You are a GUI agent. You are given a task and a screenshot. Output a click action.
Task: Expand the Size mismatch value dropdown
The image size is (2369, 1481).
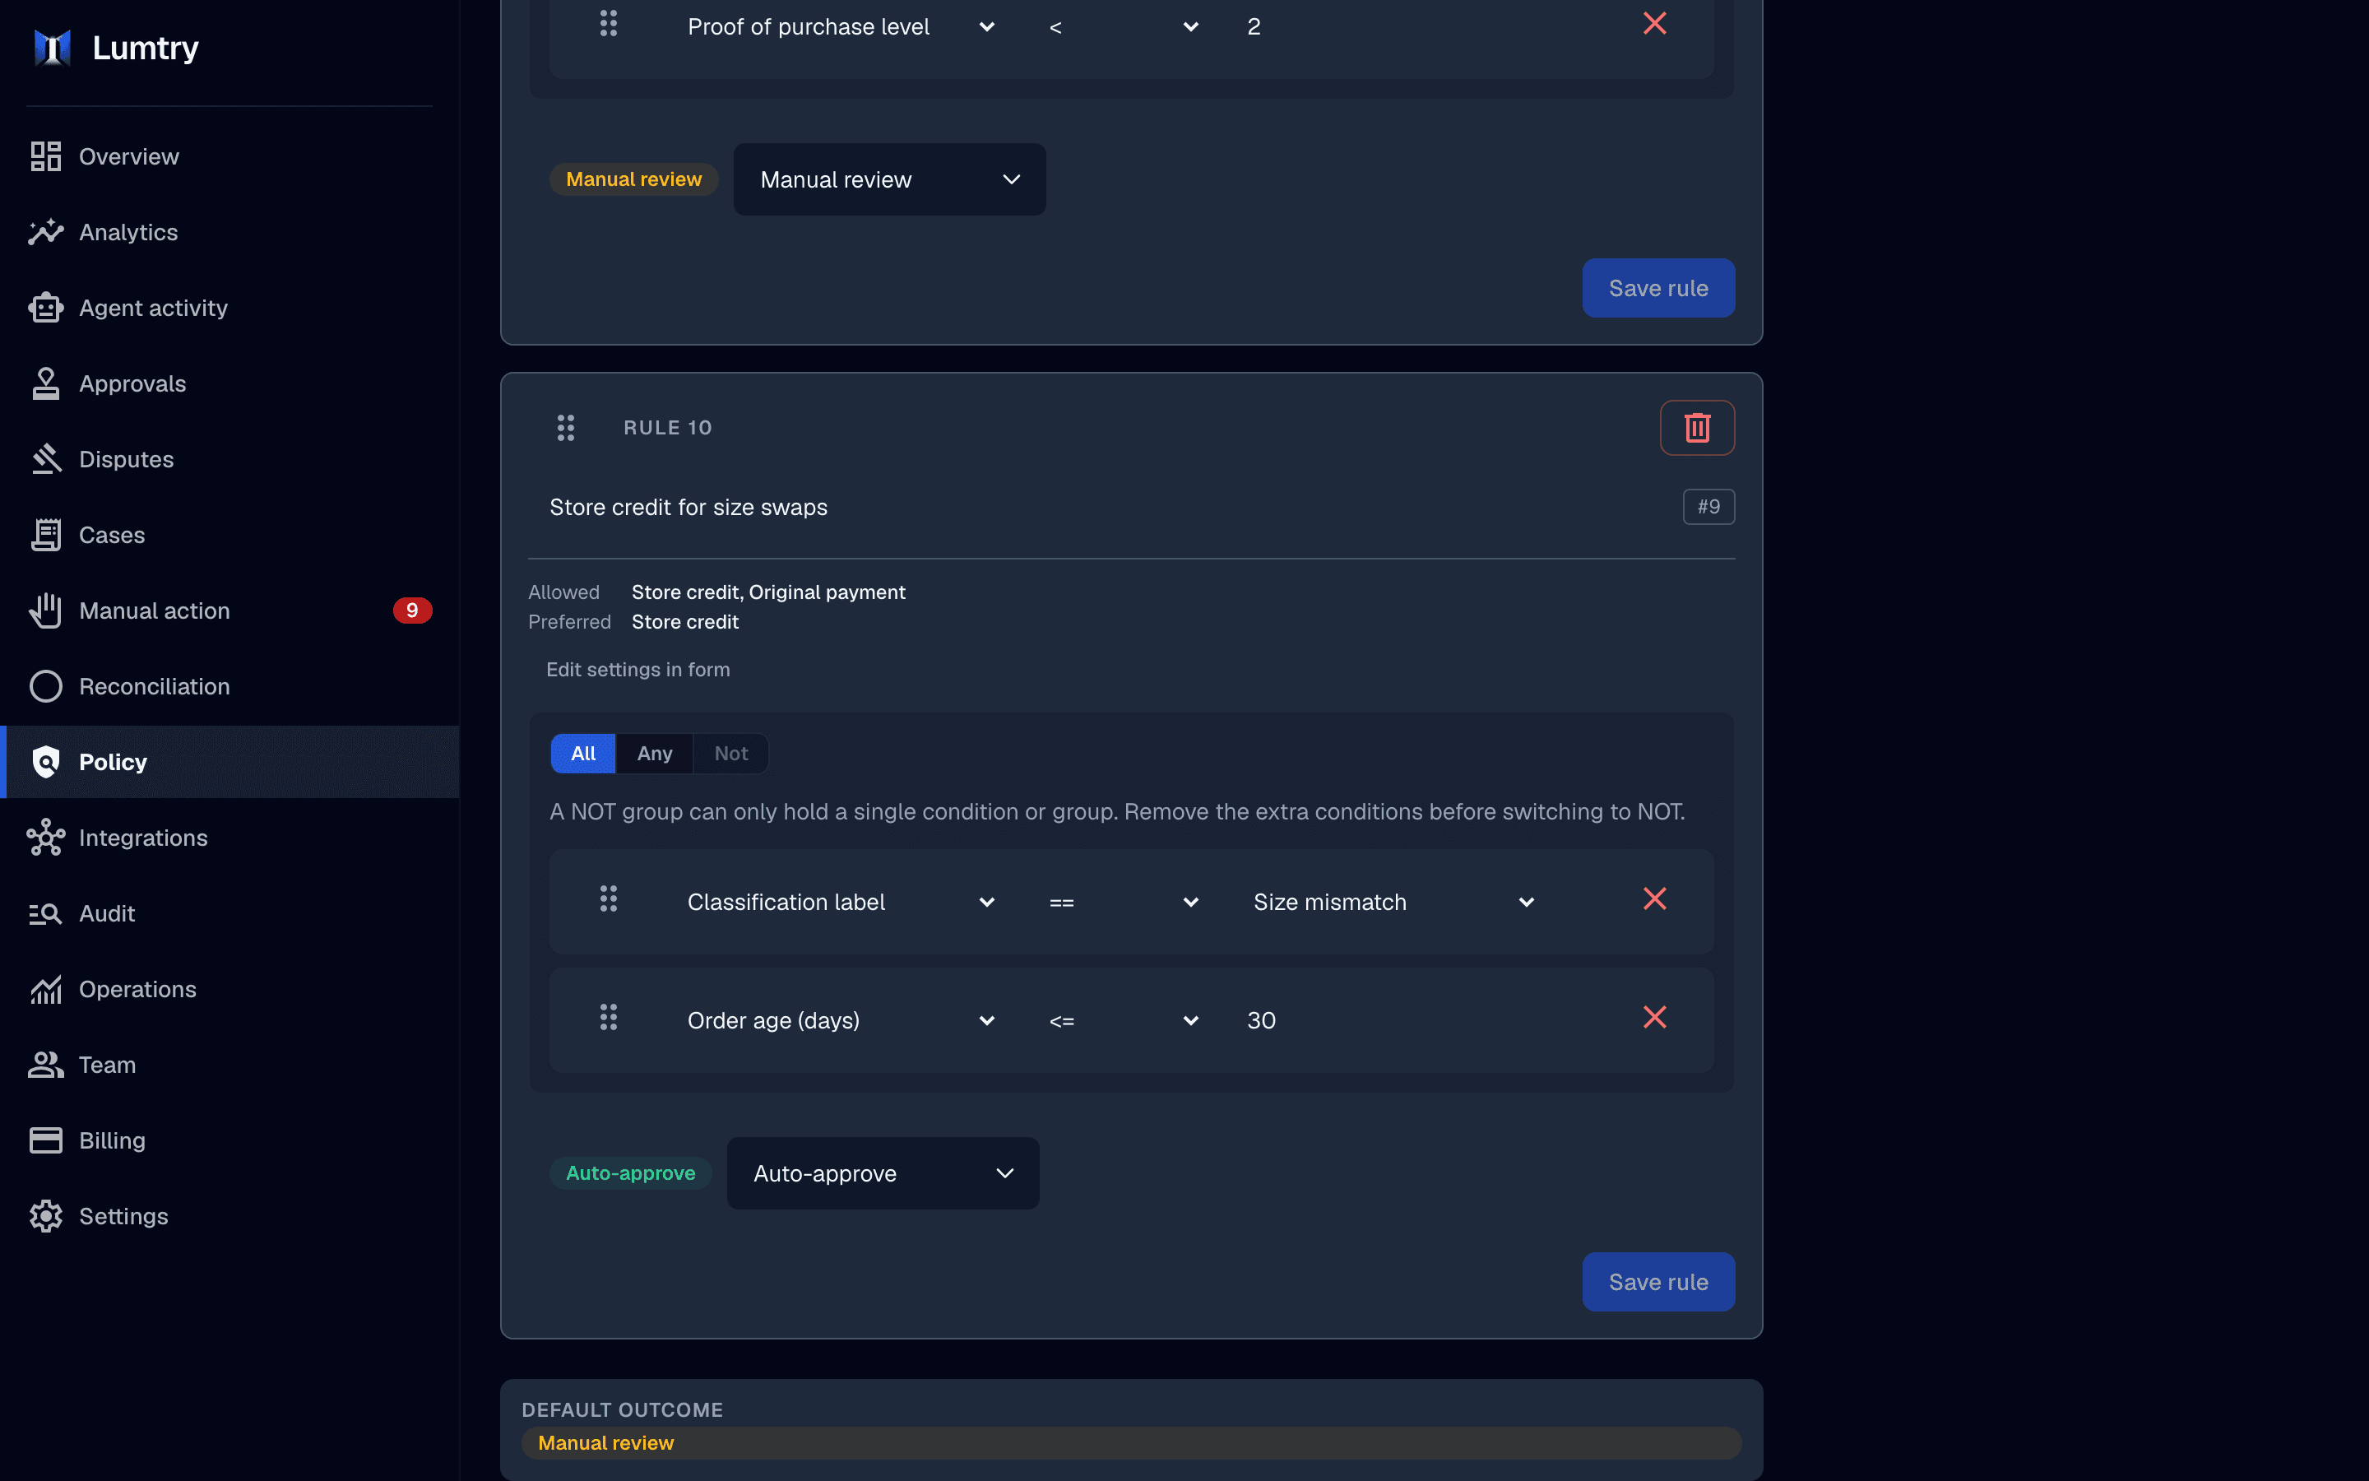[x=1393, y=902]
